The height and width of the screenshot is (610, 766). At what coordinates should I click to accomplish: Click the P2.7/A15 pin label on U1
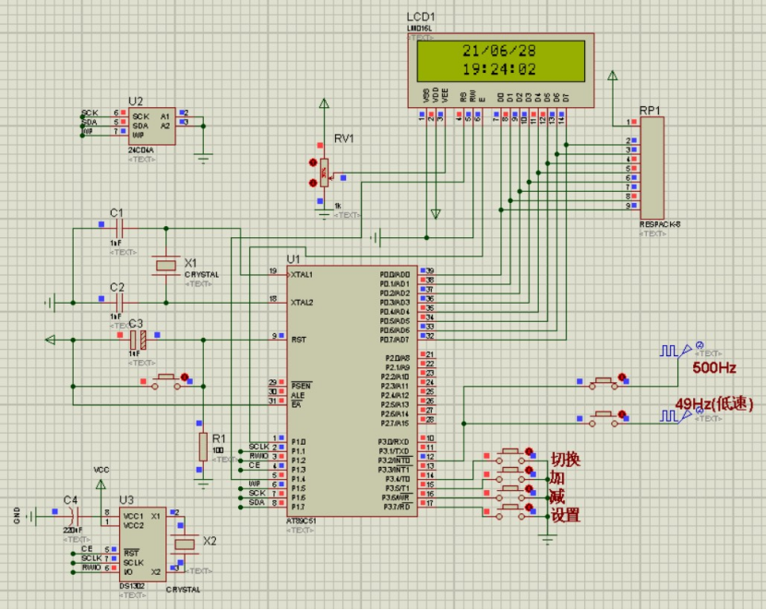coord(397,423)
